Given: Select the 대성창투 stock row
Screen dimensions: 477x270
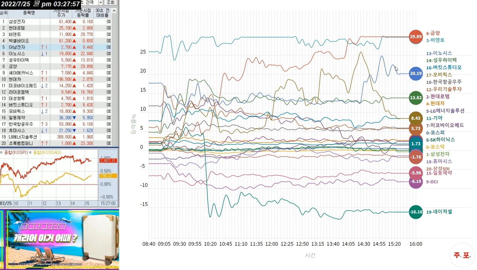Looking at the screenshot, I should tap(56, 98).
